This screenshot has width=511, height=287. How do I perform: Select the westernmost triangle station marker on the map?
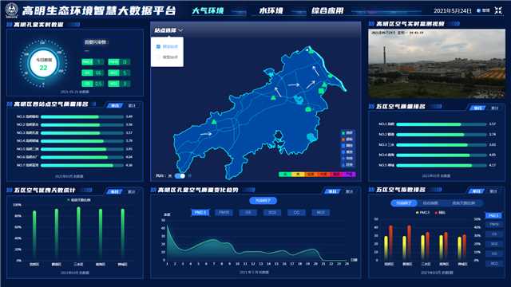coord(214,122)
